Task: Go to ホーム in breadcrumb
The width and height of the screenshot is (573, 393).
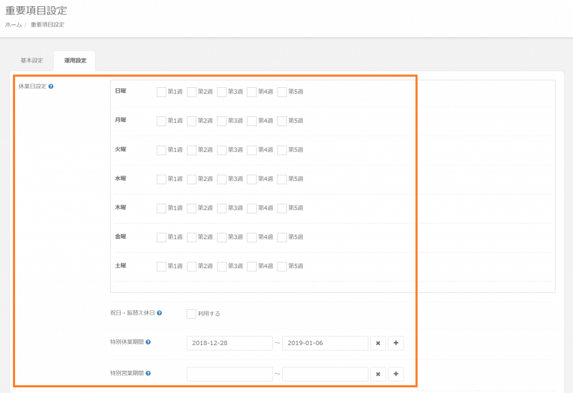Action: coord(13,25)
